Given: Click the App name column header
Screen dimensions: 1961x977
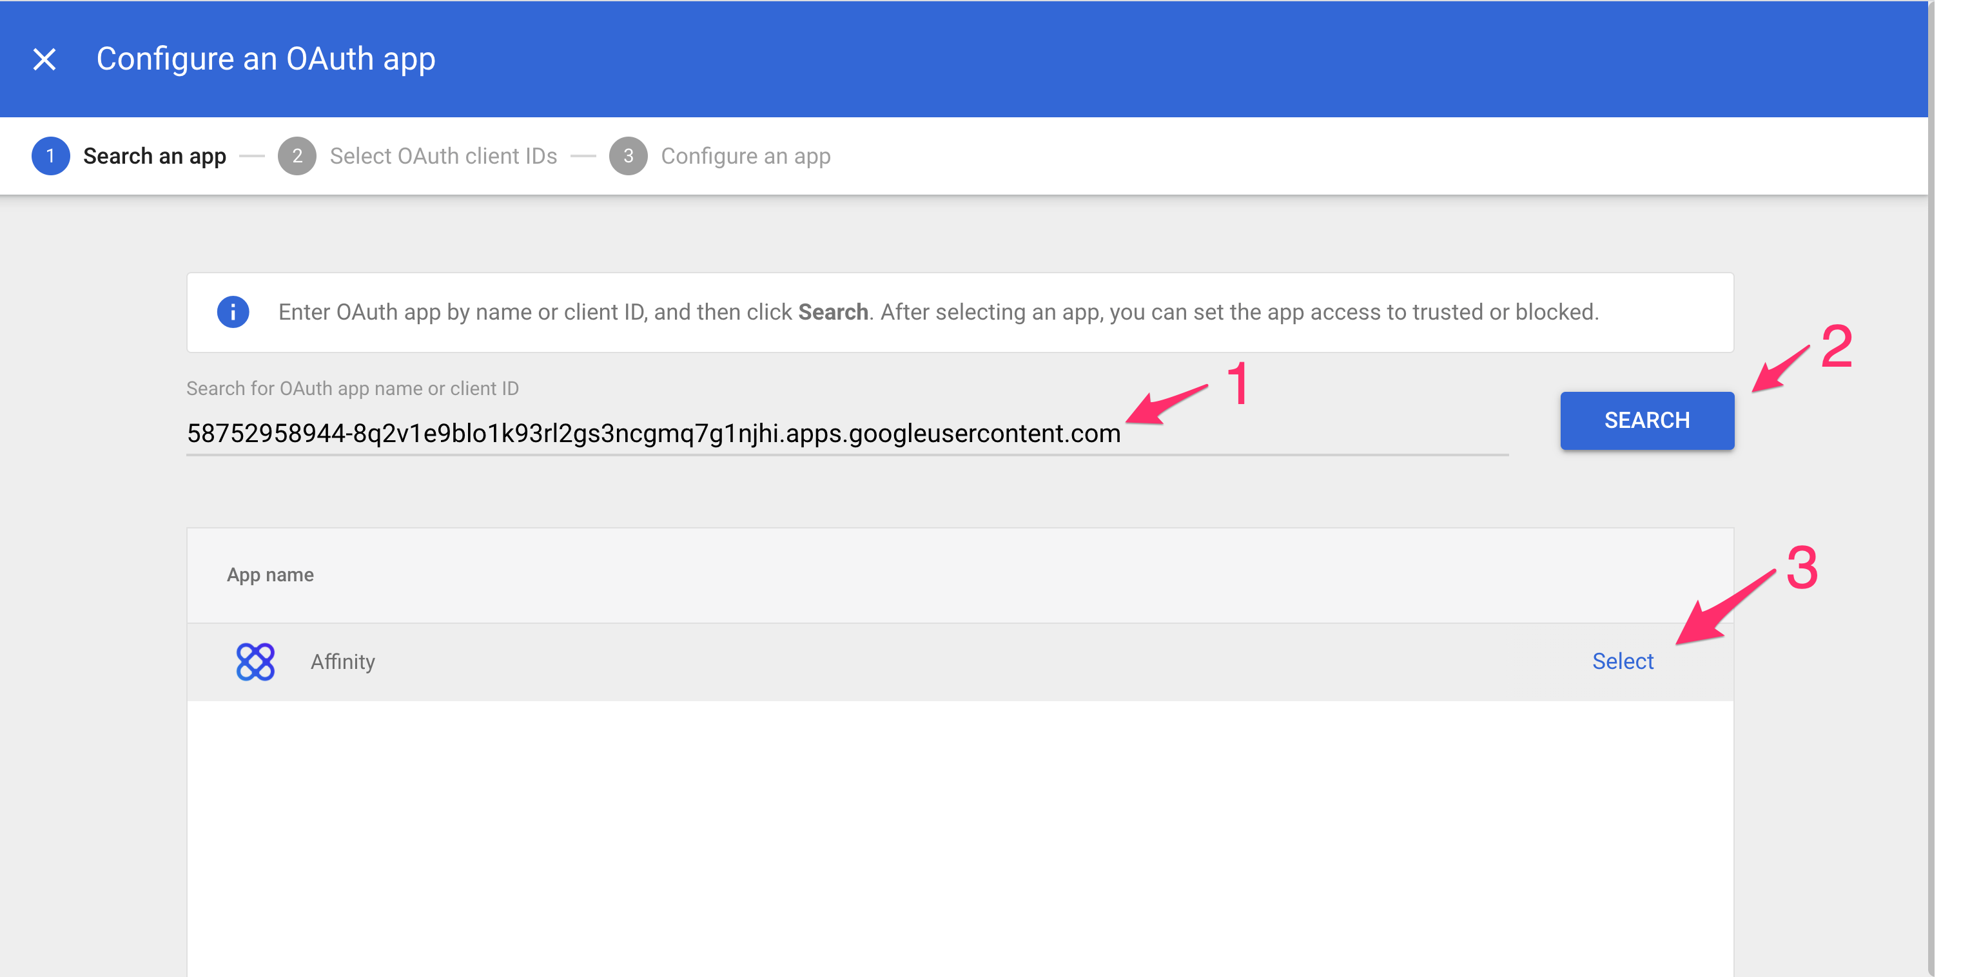Looking at the screenshot, I should pos(270,574).
